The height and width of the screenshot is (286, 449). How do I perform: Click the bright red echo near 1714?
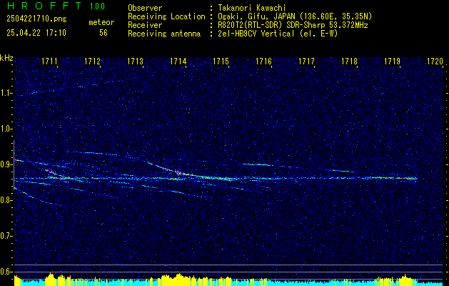[178, 172]
